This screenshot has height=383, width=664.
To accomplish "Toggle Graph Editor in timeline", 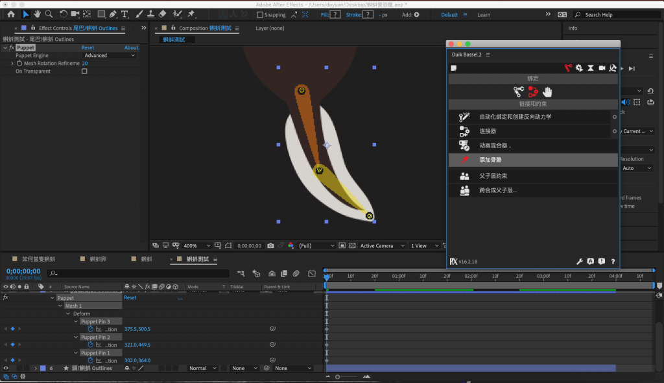I will point(312,273).
